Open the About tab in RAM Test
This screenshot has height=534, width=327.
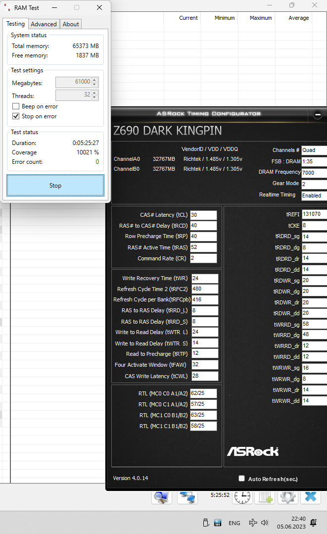[x=70, y=24]
